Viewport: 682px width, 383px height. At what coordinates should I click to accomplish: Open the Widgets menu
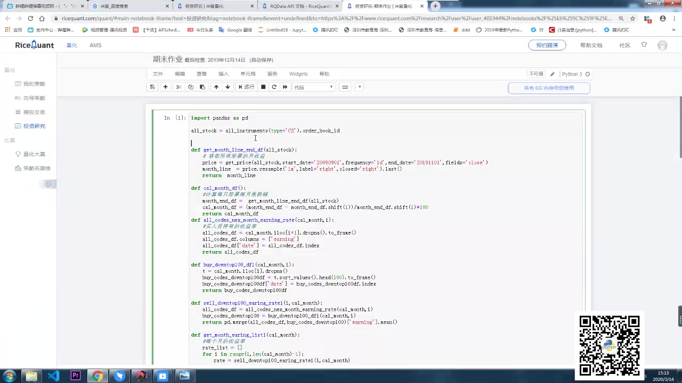coord(298,74)
